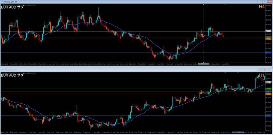
Task: Expand the arrow beside EURAUD info in H1 chart
Action: point(2,73)
